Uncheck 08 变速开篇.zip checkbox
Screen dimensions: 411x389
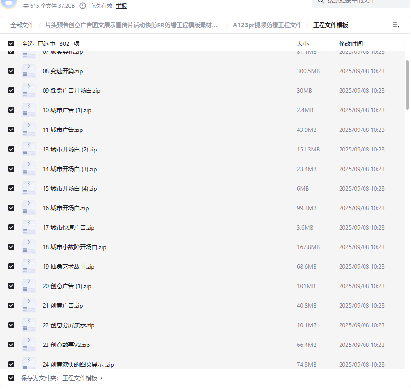point(11,71)
